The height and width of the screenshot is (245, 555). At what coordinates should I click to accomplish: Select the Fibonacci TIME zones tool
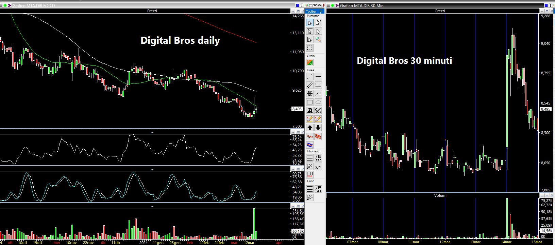310,175
